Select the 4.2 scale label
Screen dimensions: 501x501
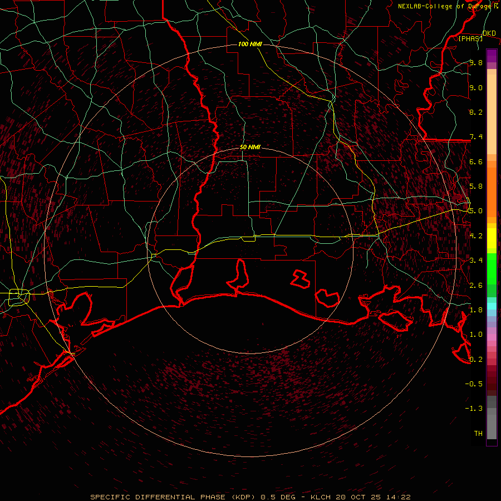click(476, 236)
